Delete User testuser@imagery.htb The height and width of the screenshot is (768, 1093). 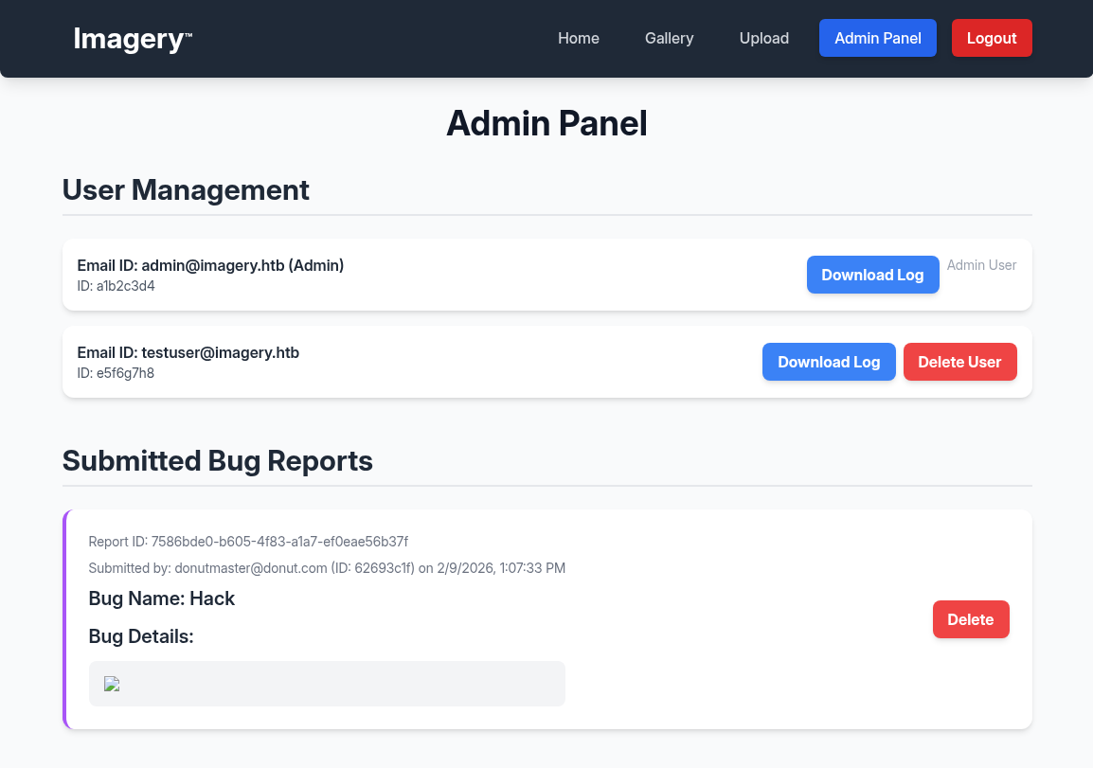pos(959,362)
